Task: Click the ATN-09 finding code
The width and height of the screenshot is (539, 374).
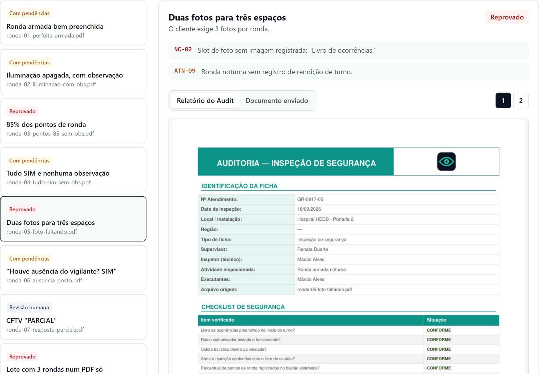Action: (185, 71)
